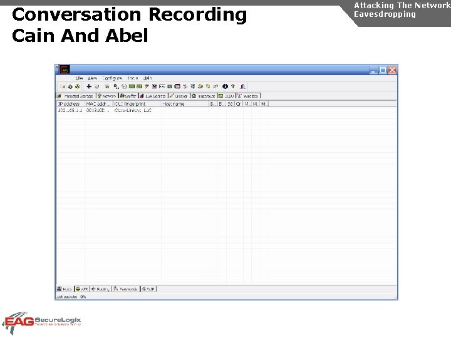Click the open folder toolbar icon
The height and width of the screenshot is (338, 451).
[62, 86]
